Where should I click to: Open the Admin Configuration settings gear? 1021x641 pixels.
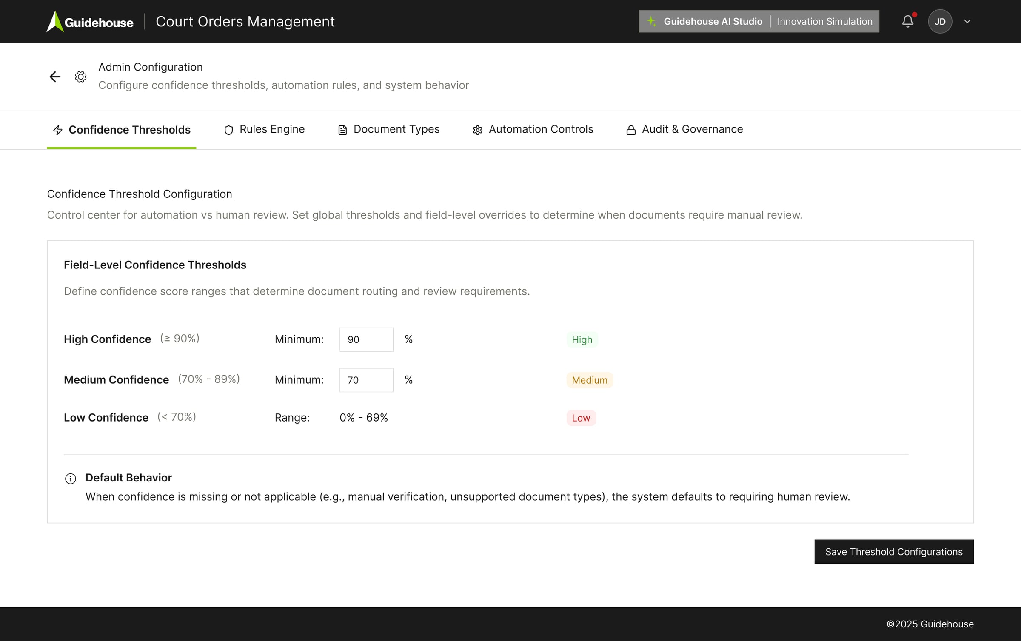click(80, 77)
